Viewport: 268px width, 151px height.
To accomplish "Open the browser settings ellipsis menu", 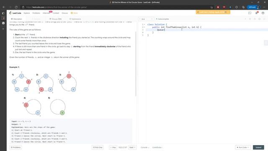I will pos(264,7).
